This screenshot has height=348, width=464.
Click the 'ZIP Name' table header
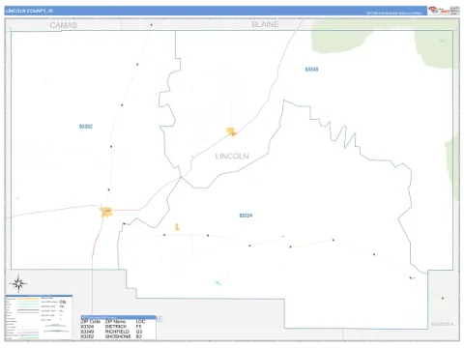pyautogui.click(x=115, y=322)
